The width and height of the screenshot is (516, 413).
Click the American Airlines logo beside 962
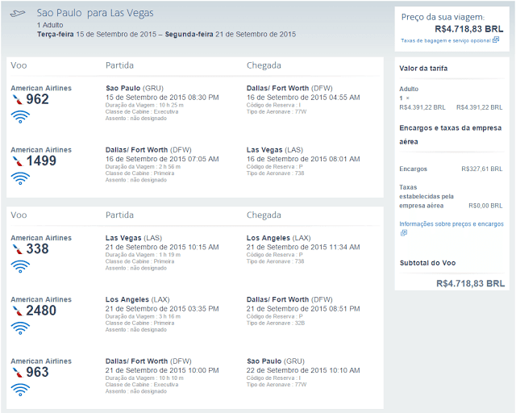(x=17, y=99)
